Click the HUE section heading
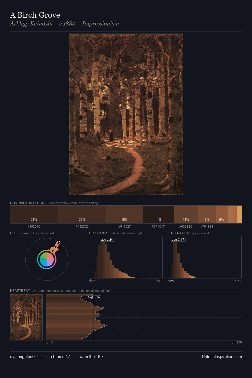 tap(13, 233)
